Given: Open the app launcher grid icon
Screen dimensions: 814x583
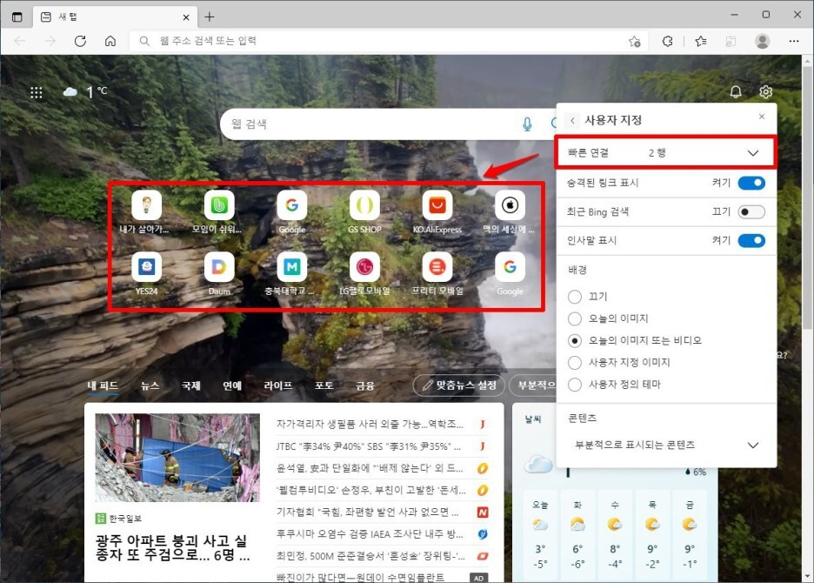Looking at the screenshot, I should [x=36, y=92].
